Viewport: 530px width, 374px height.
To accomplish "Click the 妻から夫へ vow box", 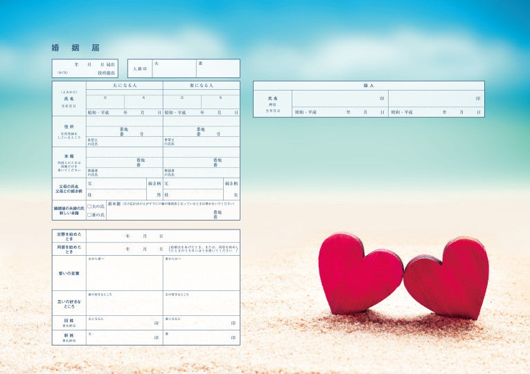I will tap(202, 274).
